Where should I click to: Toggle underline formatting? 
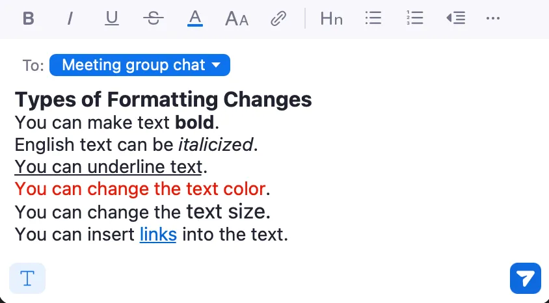[x=112, y=19]
